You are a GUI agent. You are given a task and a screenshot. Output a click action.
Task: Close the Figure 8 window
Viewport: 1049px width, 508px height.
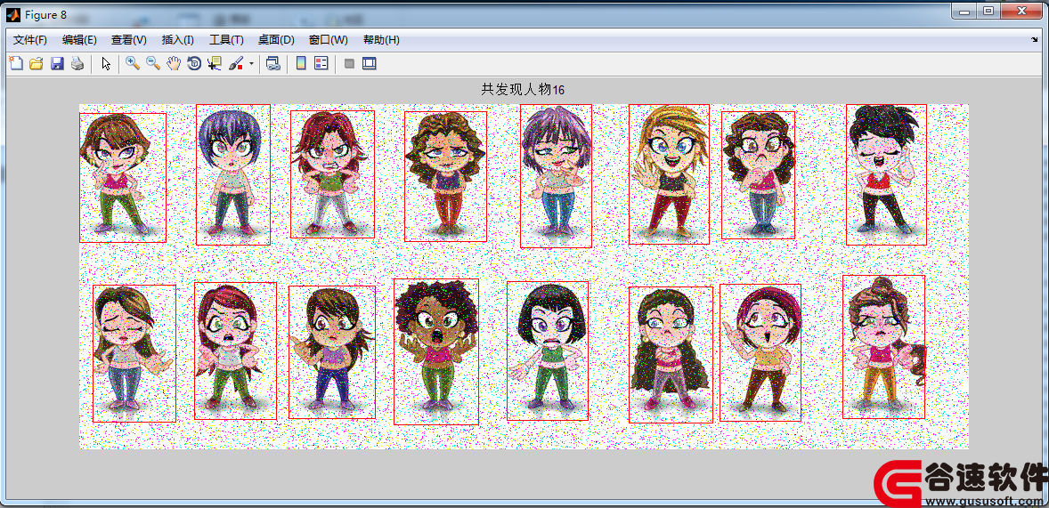click(x=1021, y=11)
